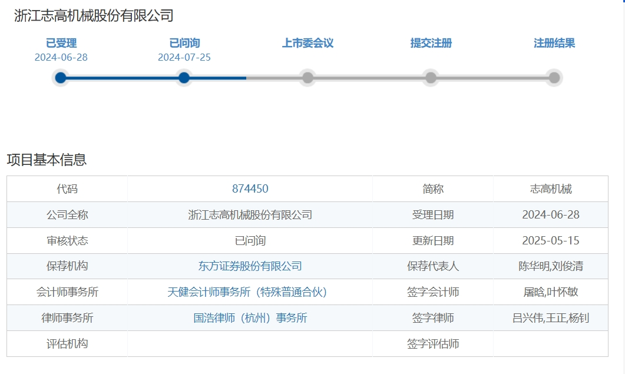
Task: Select the 上市委会议 stage label
Action: tap(307, 43)
